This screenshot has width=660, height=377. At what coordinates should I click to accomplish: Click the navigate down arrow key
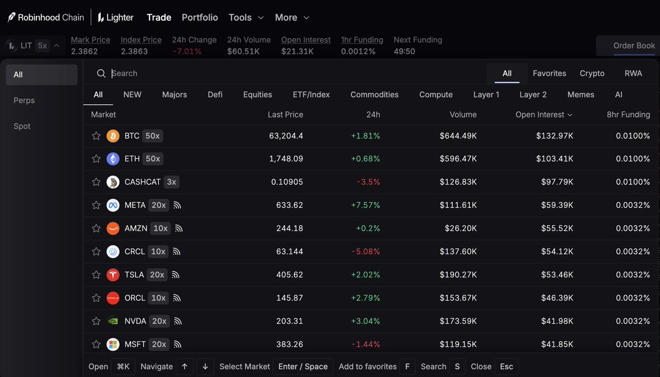(x=205, y=367)
